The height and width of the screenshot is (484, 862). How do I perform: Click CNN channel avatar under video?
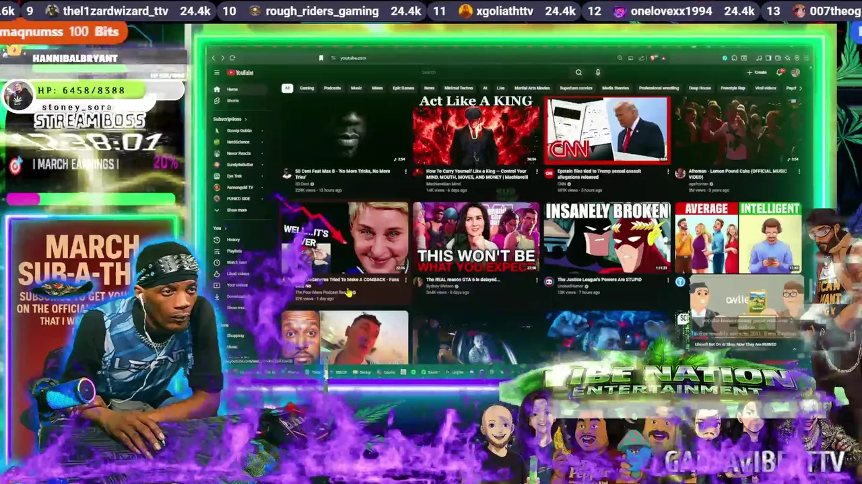(x=550, y=173)
